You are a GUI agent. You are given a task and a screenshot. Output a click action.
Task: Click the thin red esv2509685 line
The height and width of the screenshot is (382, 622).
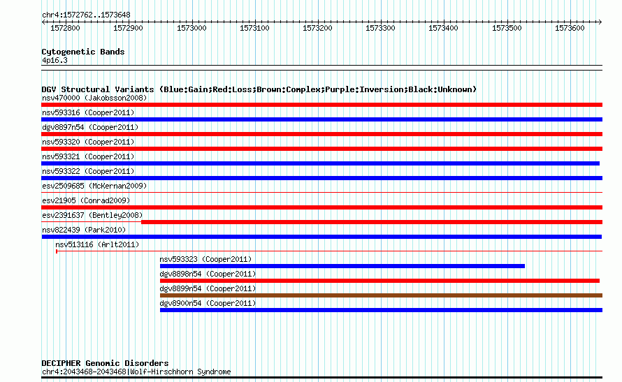point(321,193)
